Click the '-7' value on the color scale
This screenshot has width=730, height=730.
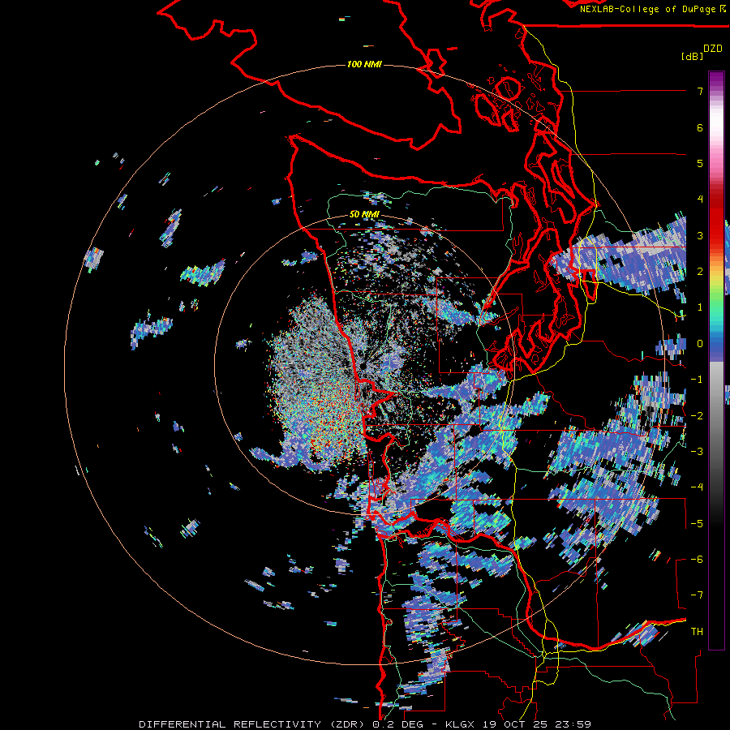[x=697, y=595]
